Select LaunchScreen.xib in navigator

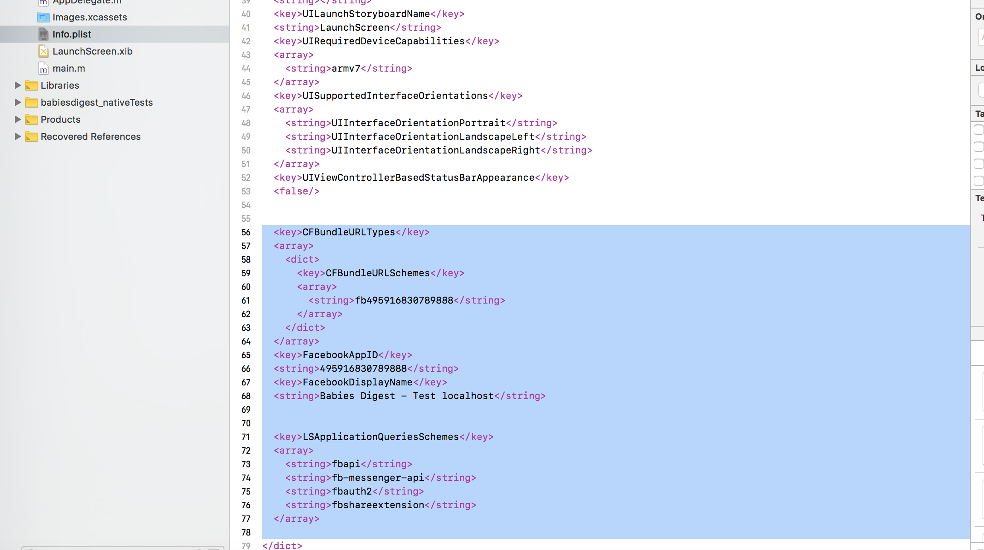pos(93,51)
